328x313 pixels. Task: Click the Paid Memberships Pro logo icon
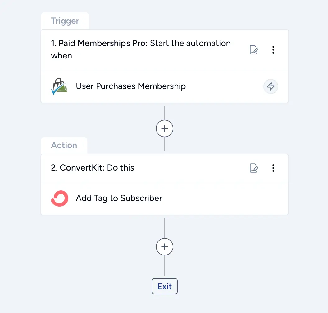pyautogui.click(x=59, y=86)
